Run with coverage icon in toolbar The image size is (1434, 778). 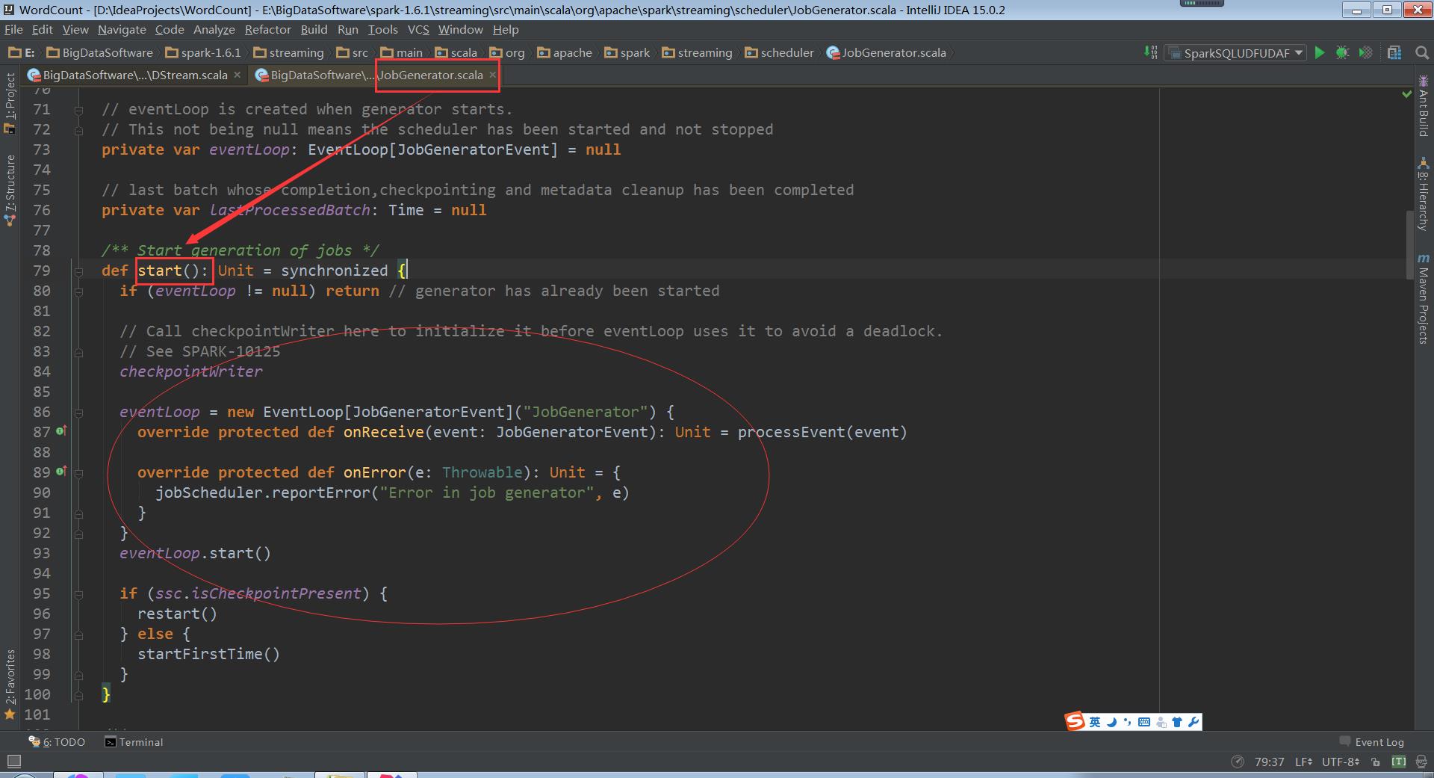coord(1365,52)
